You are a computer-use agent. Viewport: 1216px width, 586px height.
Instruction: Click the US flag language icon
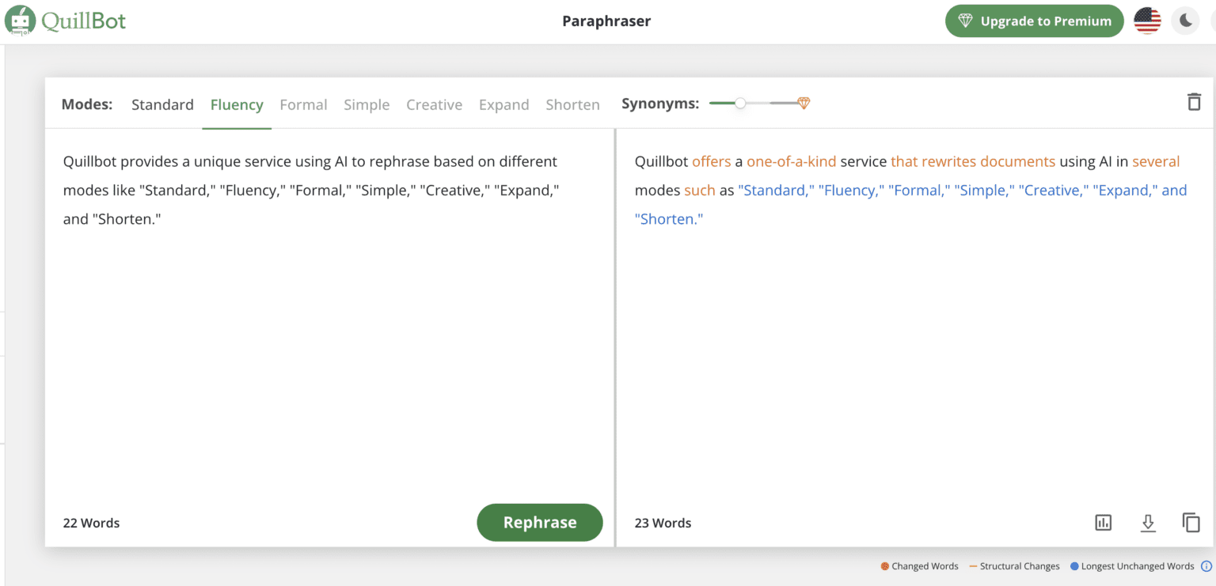click(x=1146, y=21)
